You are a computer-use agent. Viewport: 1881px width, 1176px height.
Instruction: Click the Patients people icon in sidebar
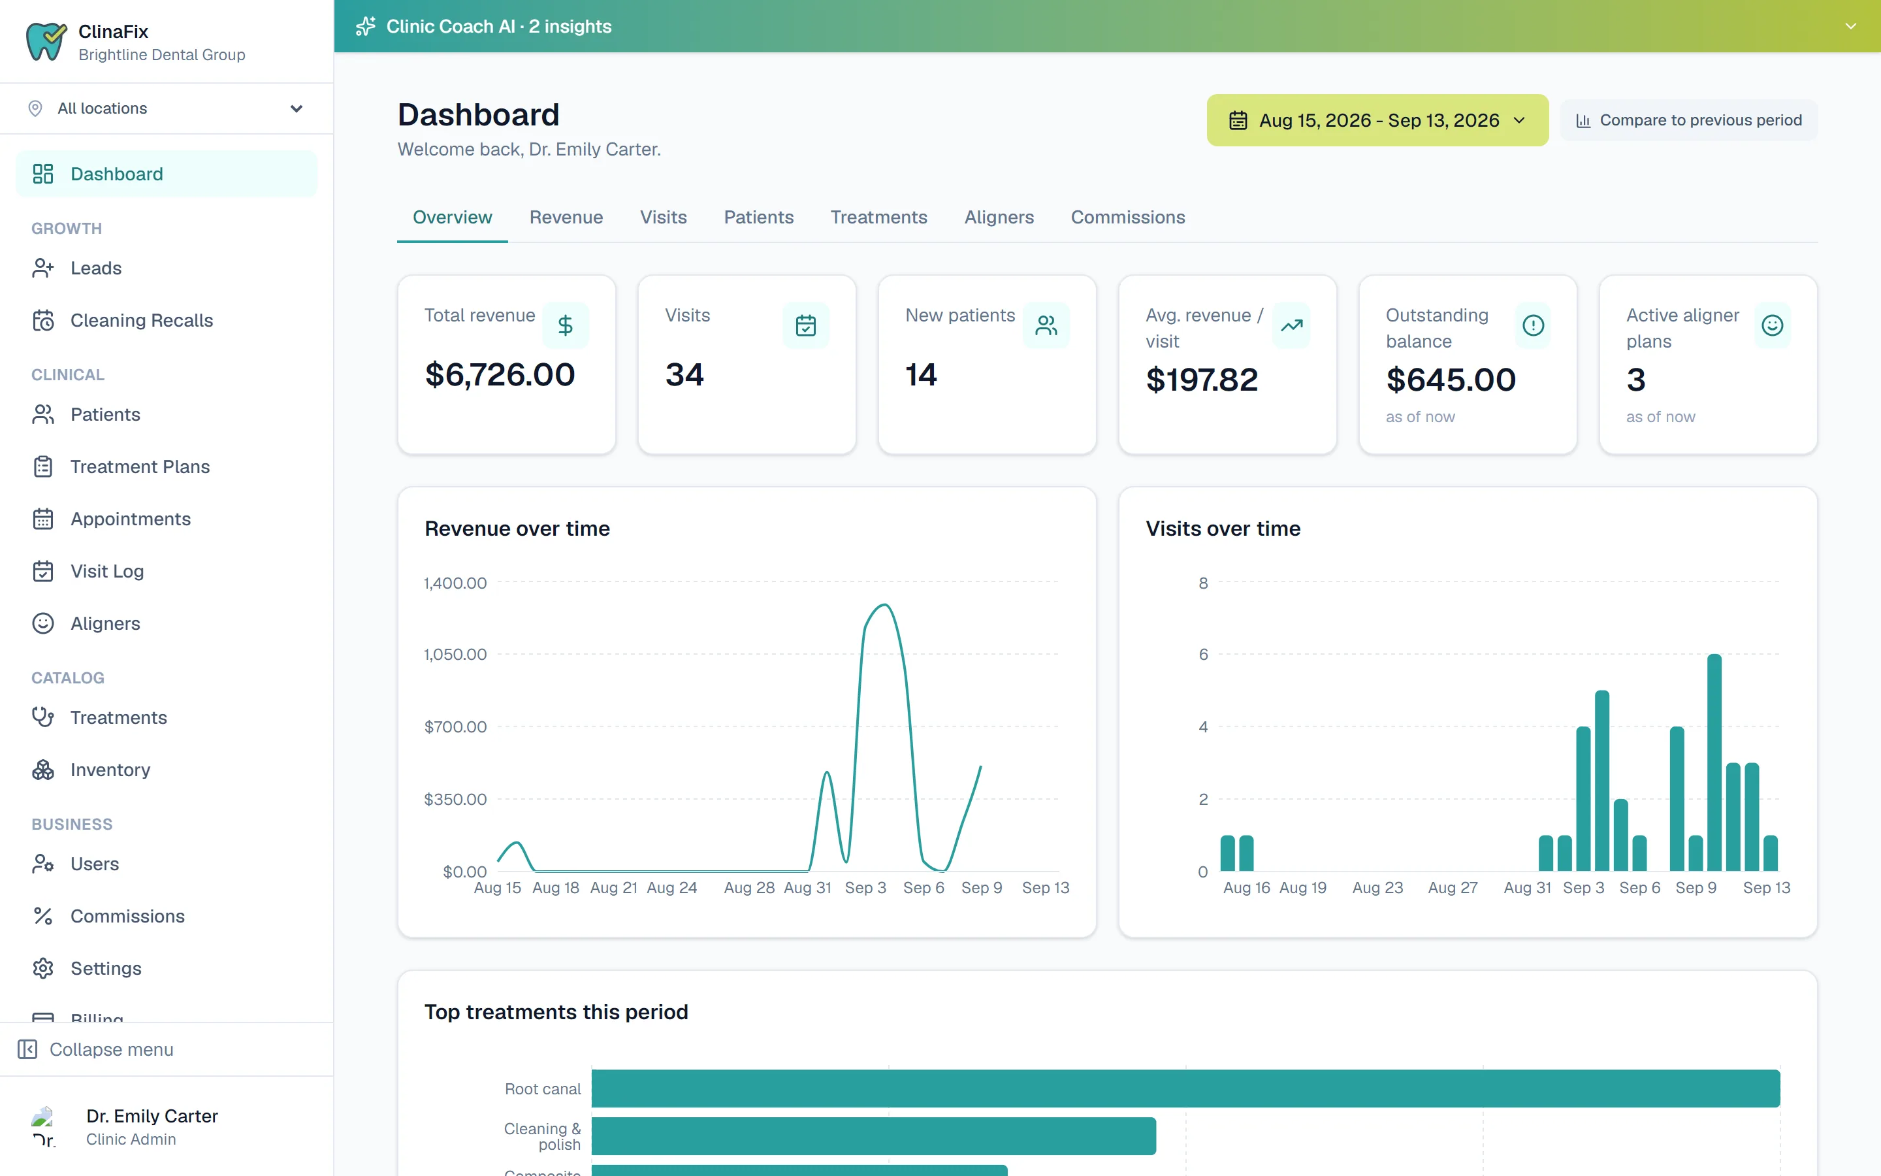coord(42,415)
